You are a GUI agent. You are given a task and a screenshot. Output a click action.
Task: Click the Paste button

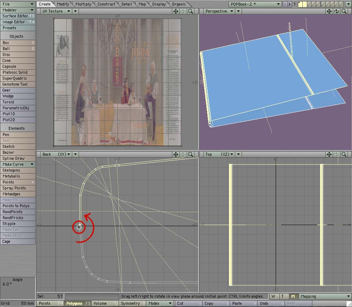243,303
